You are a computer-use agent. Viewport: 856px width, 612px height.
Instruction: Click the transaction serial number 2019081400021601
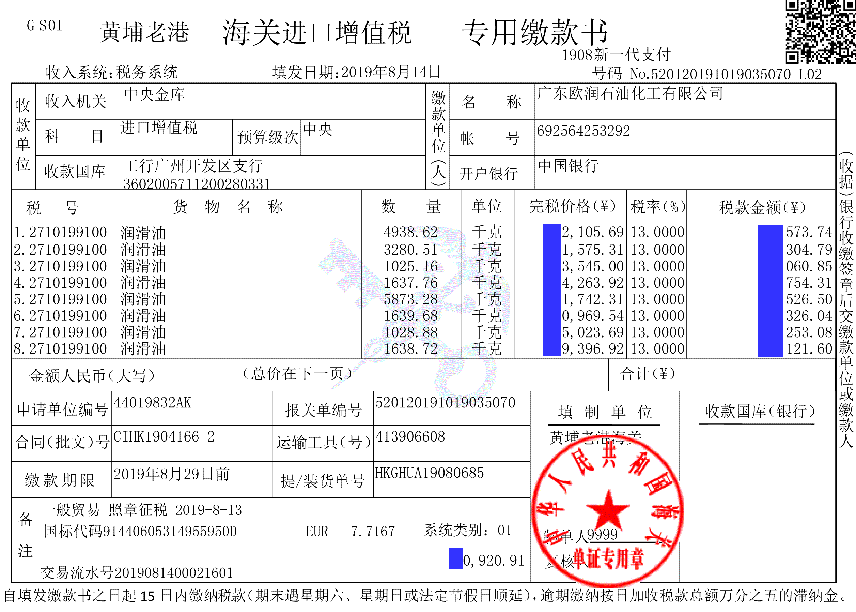(174, 573)
